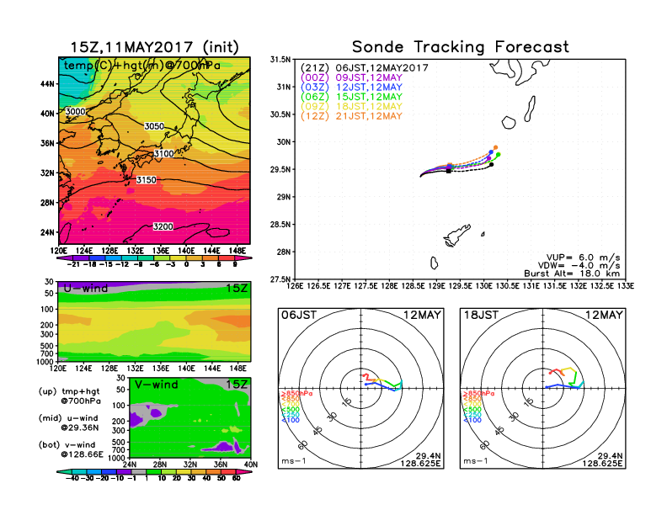Click the 'Sonde Tracking Forecast' heading
This screenshot has width=667, height=515.
coord(461,46)
